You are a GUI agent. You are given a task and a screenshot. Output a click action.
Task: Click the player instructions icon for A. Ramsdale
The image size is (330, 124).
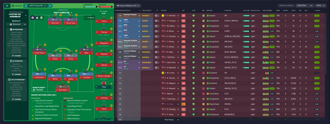click(x=157, y=15)
